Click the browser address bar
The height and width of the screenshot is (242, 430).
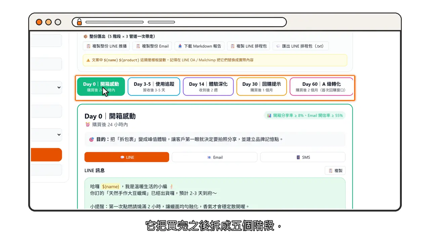tap(179, 22)
